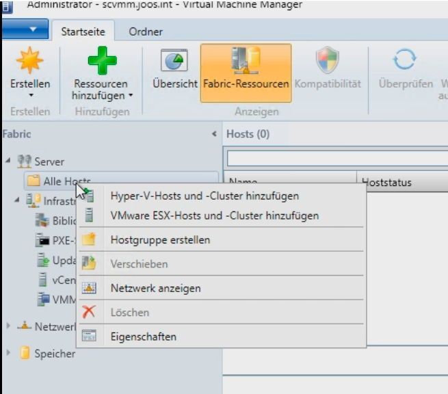Click the Netzwerk anzeigen icon in menu
The width and height of the screenshot is (448, 394).
89,288
